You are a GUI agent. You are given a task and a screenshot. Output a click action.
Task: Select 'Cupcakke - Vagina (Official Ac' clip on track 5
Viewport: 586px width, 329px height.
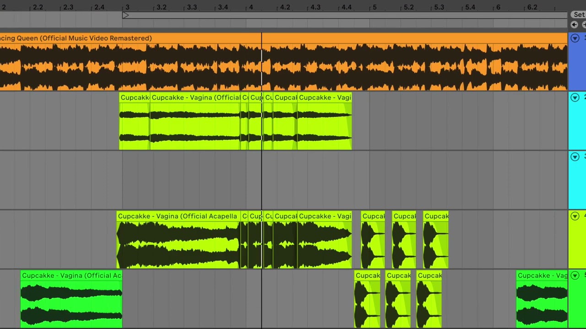pos(71,299)
